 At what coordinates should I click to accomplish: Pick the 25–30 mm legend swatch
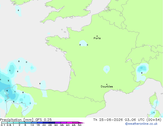(x=52, y=123)
